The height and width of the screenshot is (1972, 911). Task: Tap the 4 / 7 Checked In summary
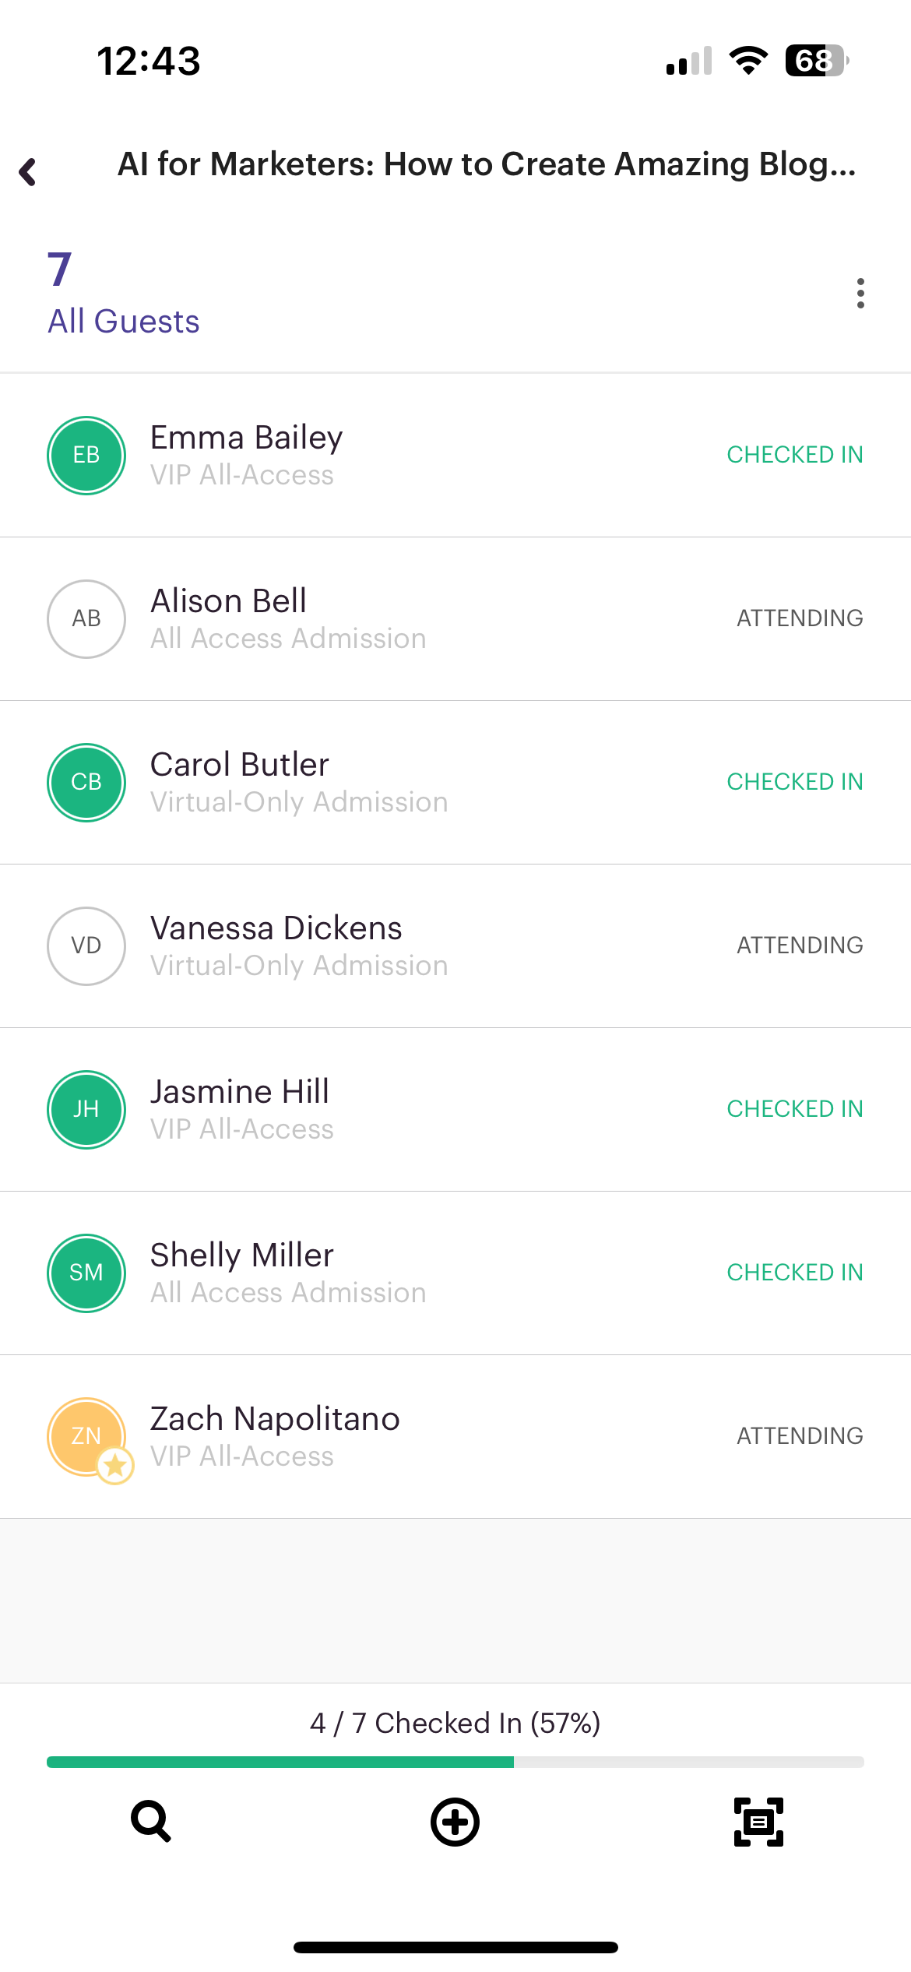pyautogui.click(x=455, y=1723)
